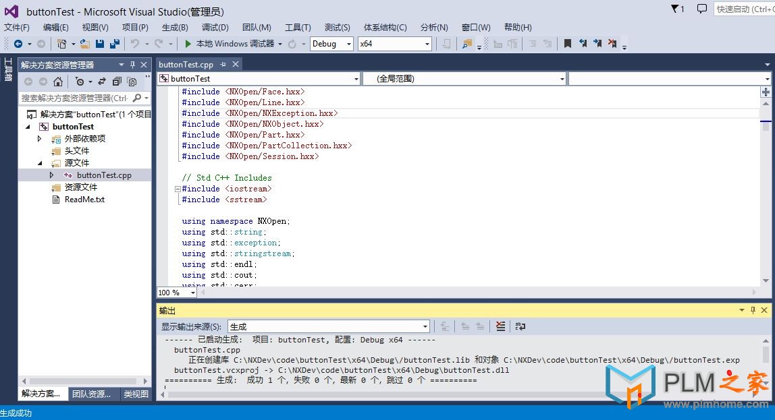Viewport: 775px width, 420px height.
Task: Select the 解决方案"buttonTest" root node
Action: point(90,115)
